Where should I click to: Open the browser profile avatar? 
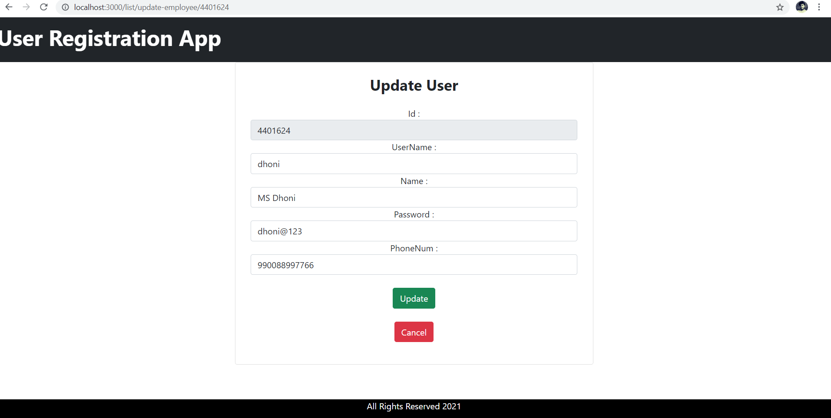click(801, 7)
